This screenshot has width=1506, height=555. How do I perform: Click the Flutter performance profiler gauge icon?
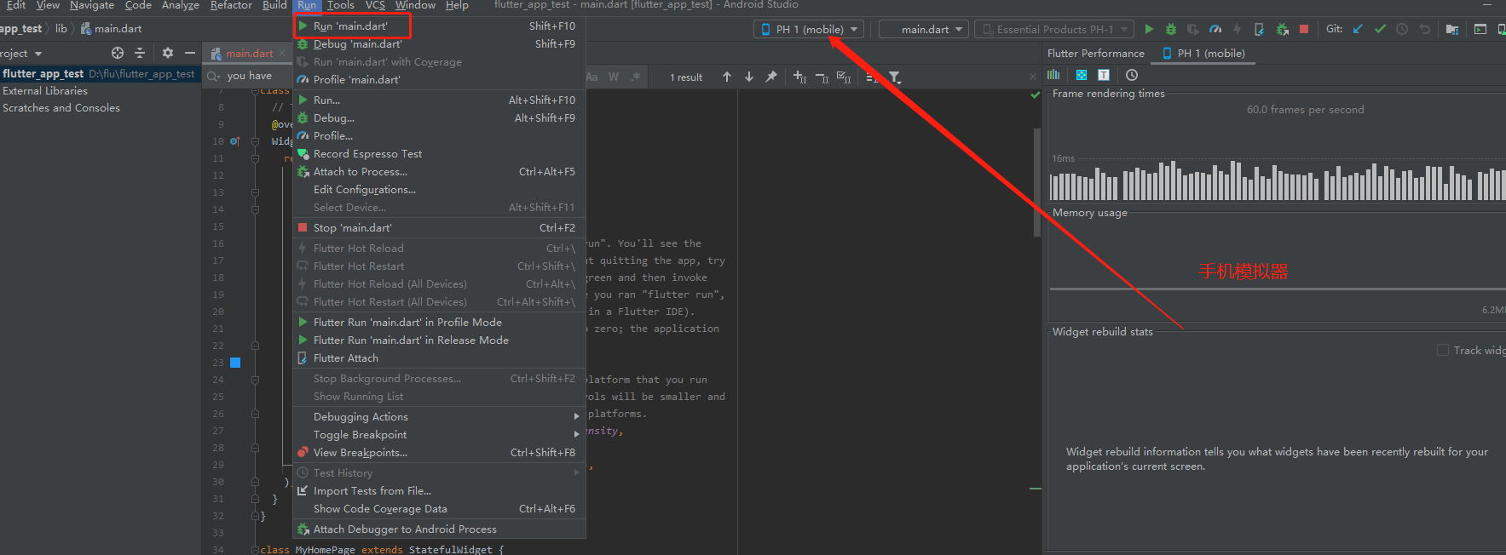click(x=1215, y=29)
